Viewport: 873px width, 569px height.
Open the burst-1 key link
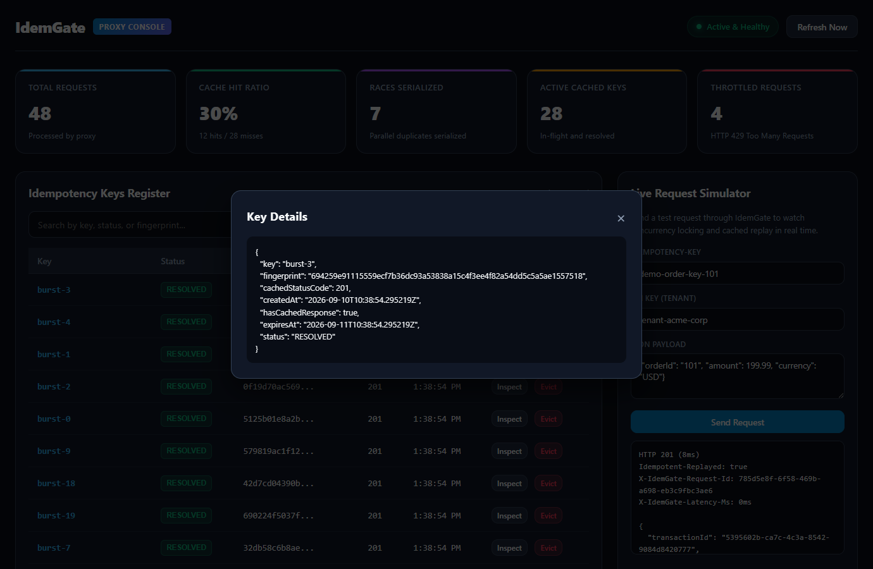pyautogui.click(x=54, y=355)
